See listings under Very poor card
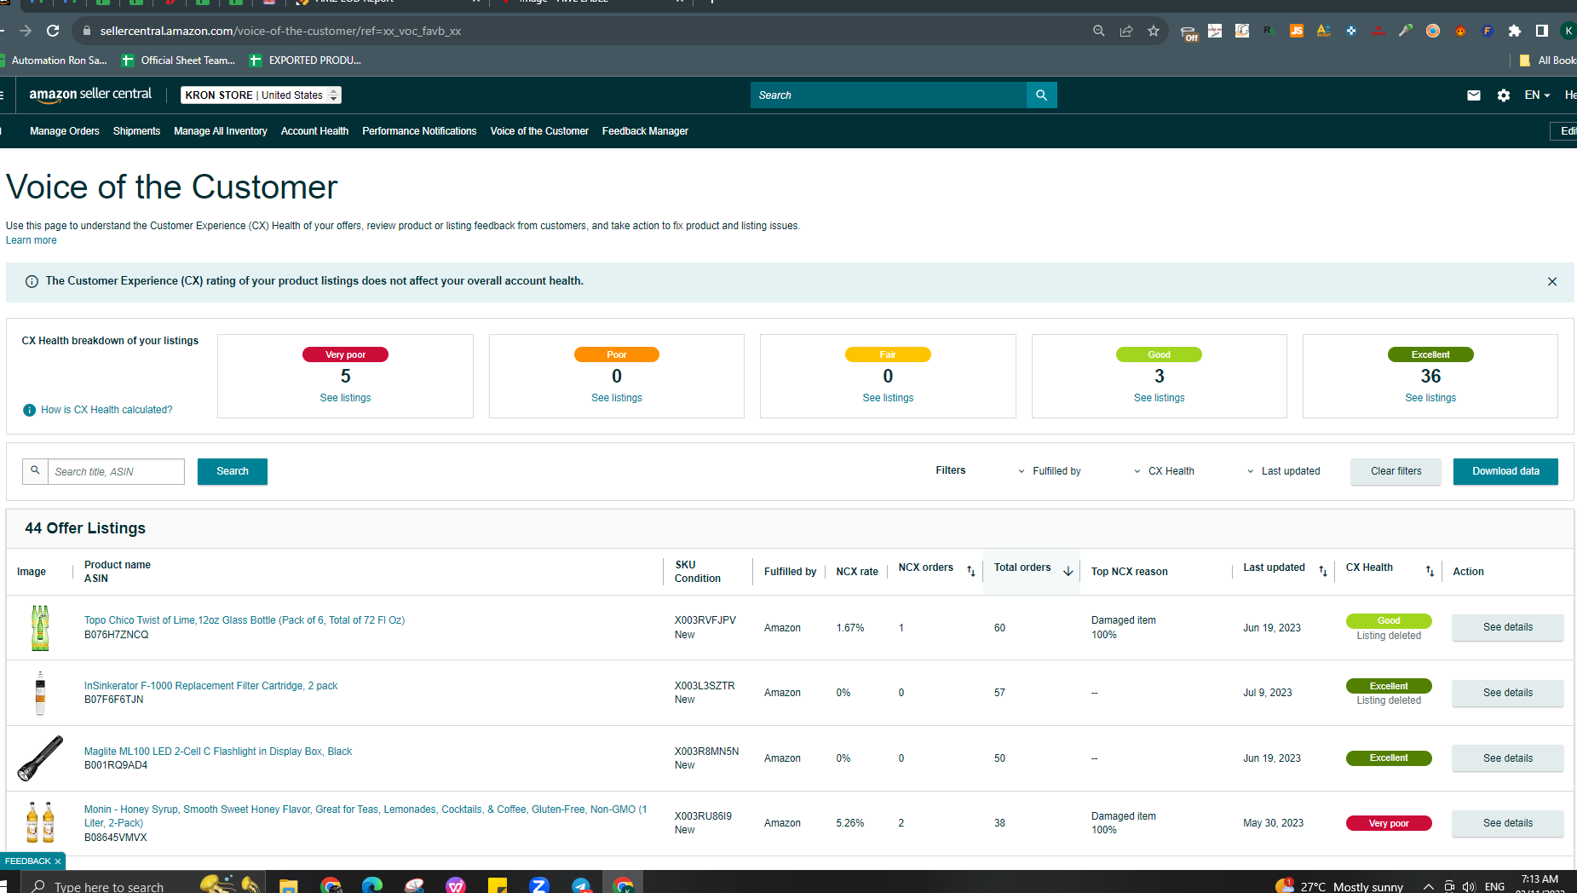The height and width of the screenshot is (893, 1577). [x=345, y=398]
